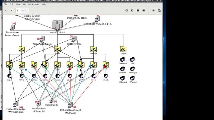The image size is (214, 120).
Task: Click the msilva user icon
Action: coord(94,76)
